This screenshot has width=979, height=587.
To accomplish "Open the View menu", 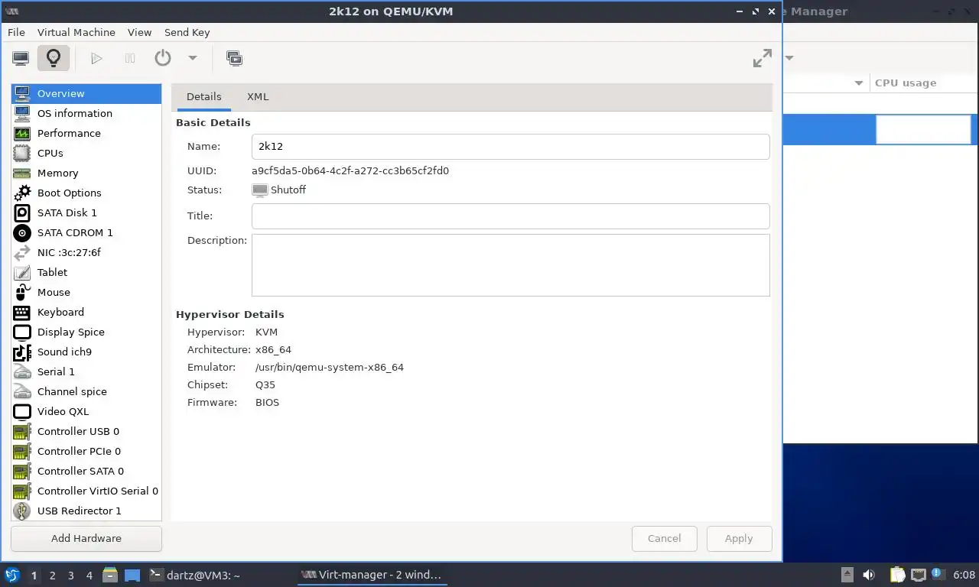I will tap(140, 32).
